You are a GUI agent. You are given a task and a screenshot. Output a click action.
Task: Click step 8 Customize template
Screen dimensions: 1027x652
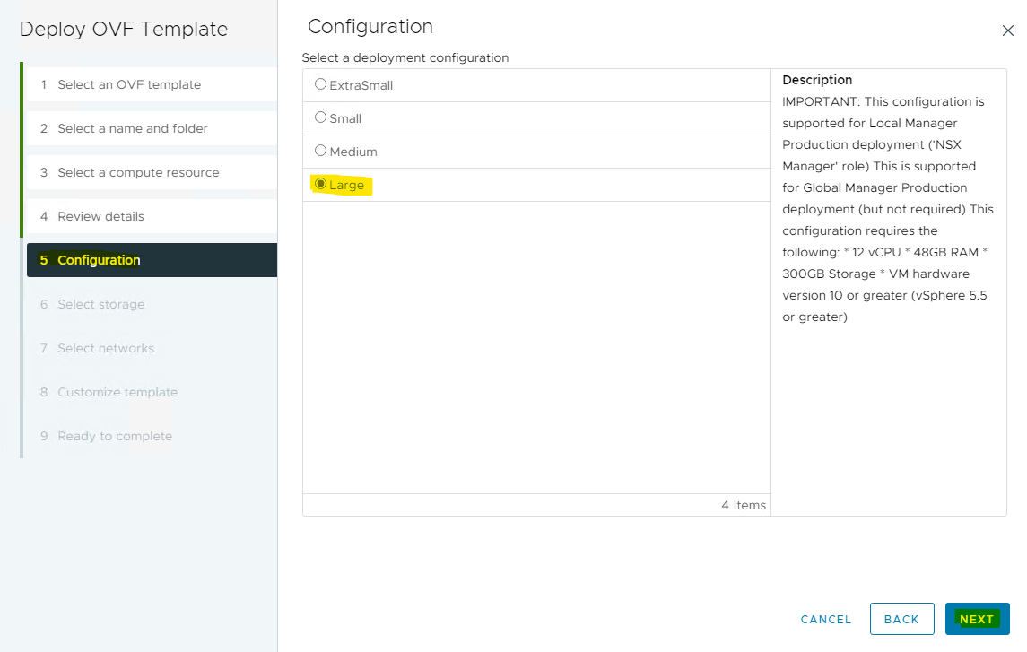pyautogui.click(x=117, y=392)
